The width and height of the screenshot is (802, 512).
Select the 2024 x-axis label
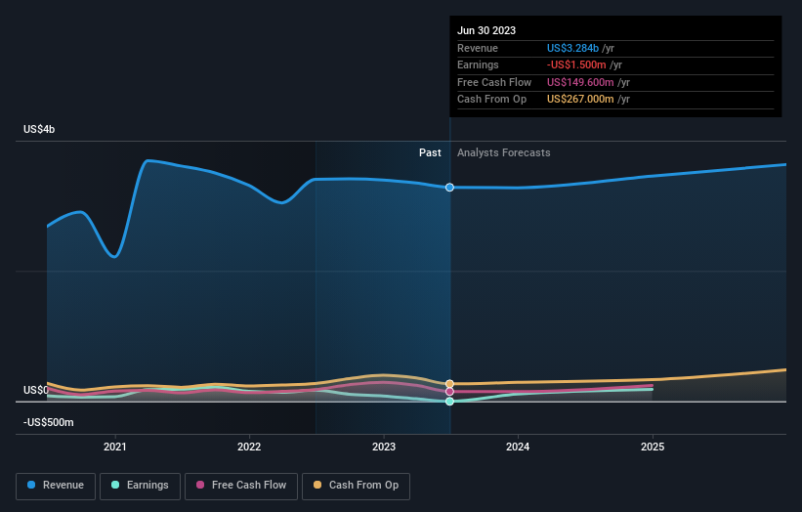pos(518,447)
